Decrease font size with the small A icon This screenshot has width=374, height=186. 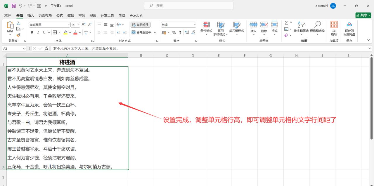coord(90,25)
